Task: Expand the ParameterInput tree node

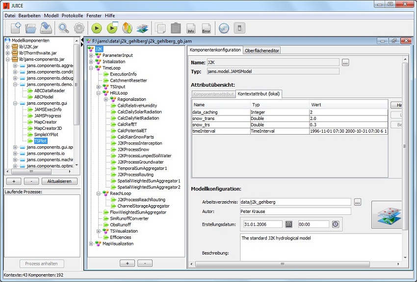Action: [91, 55]
